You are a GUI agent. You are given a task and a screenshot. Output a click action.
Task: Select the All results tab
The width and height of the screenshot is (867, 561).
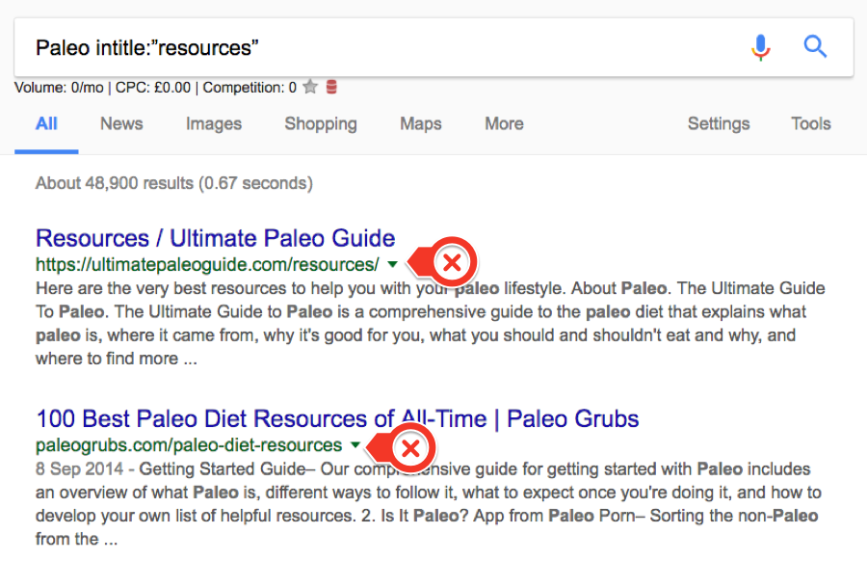click(46, 123)
